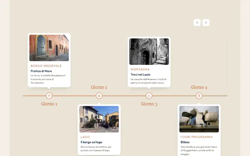Open the lakeside village photo
The height and width of the screenshot is (156, 250).
click(x=99, y=119)
